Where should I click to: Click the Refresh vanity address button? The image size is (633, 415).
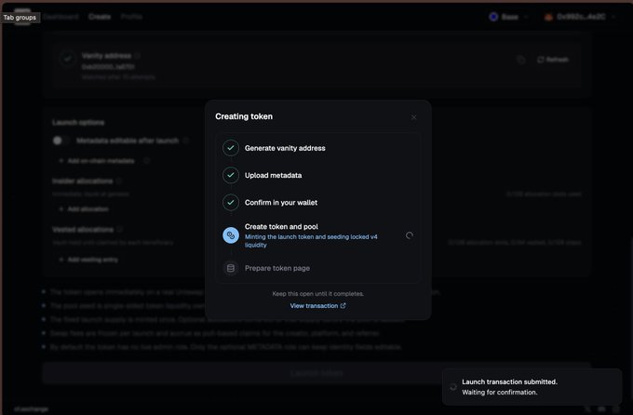pyautogui.click(x=553, y=60)
